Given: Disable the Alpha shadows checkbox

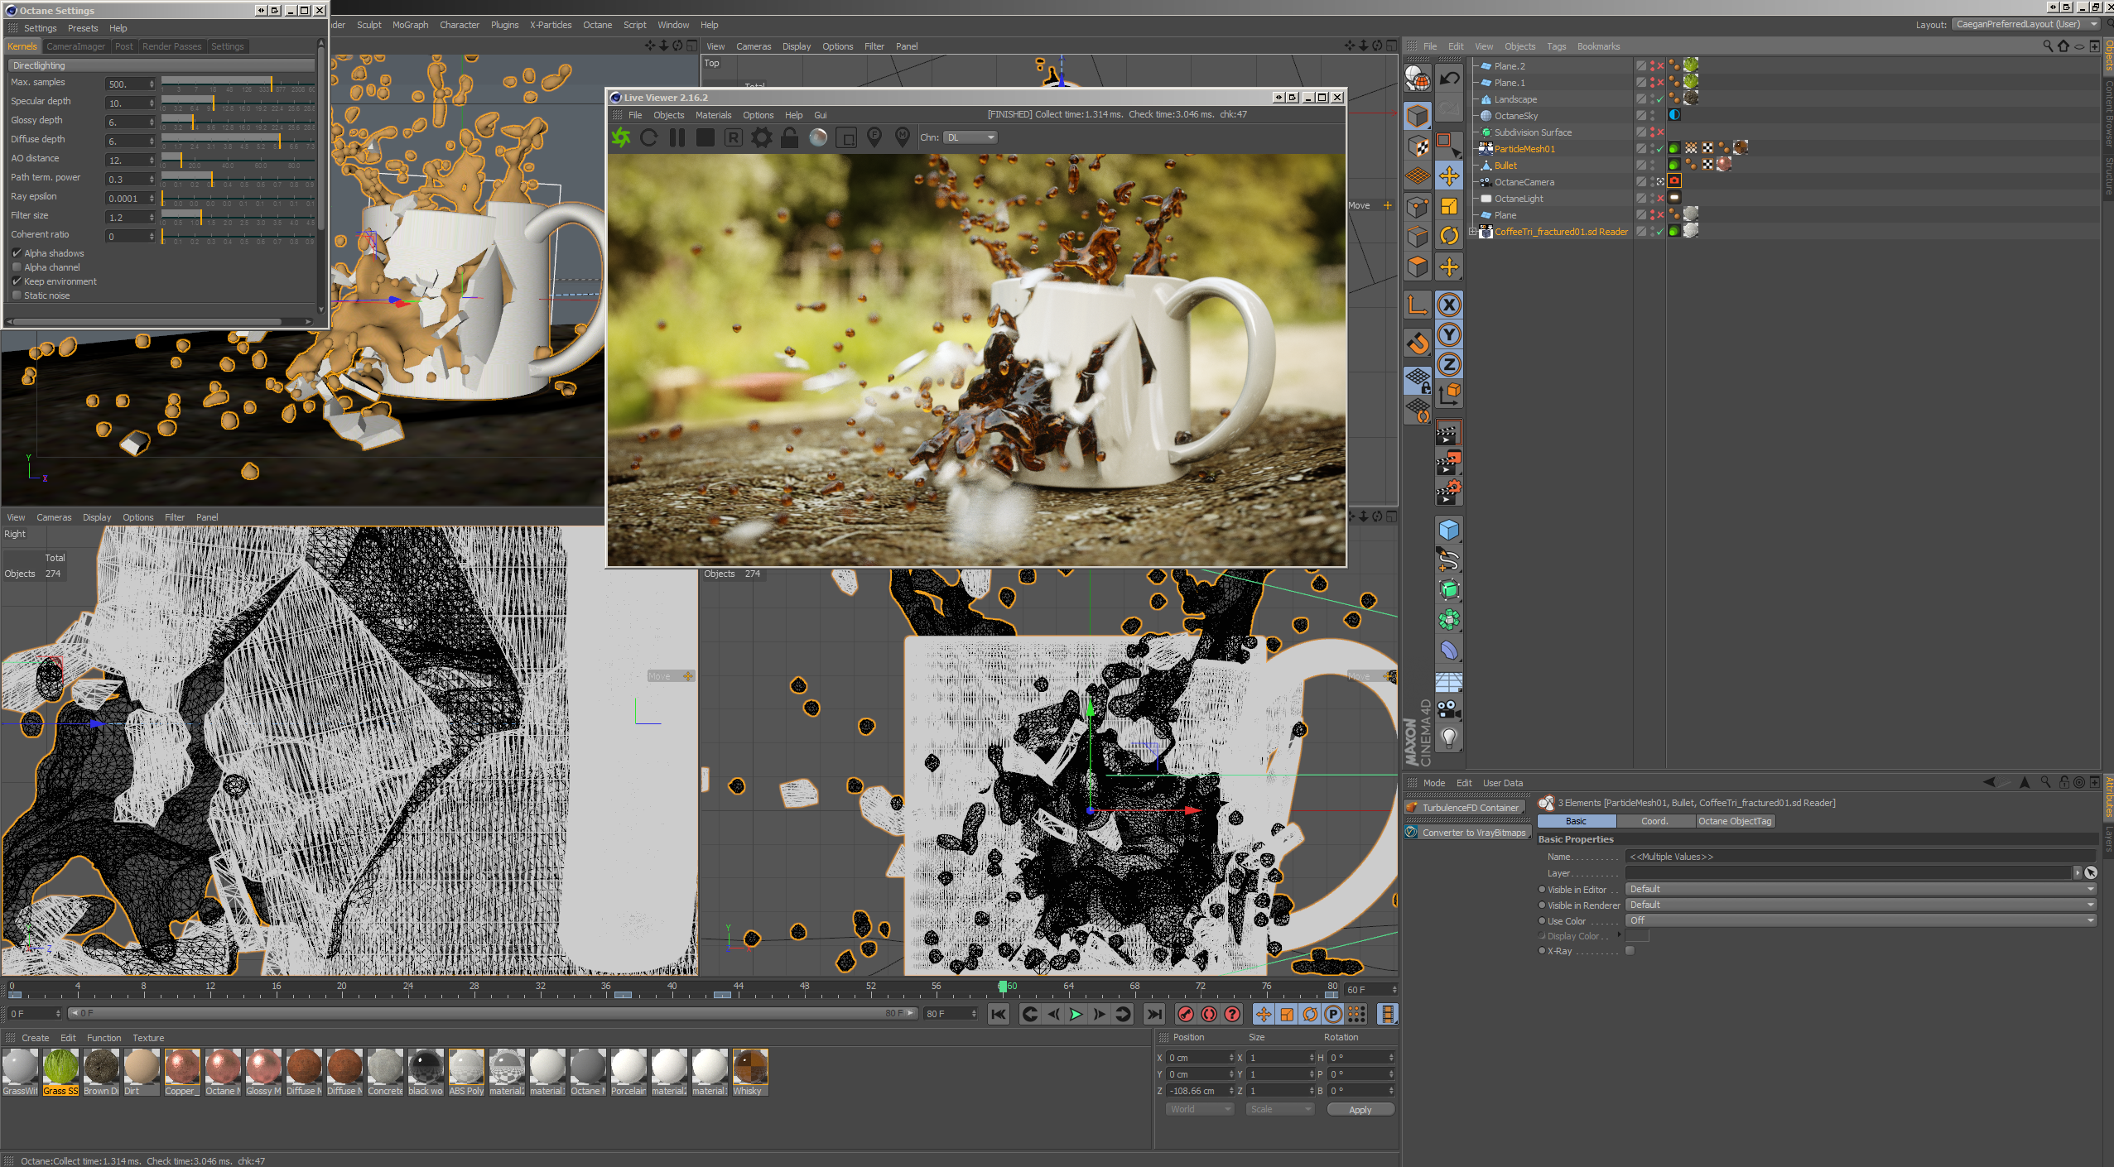Looking at the screenshot, I should pos(17,253).
